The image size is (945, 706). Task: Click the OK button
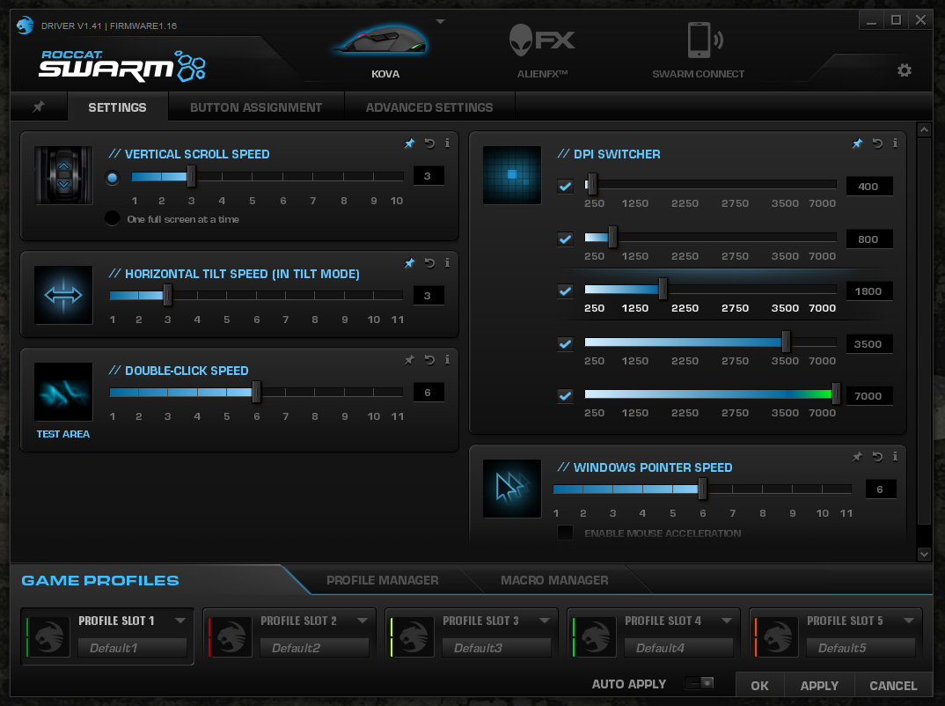pyautogui.click(x=760, y=686)
